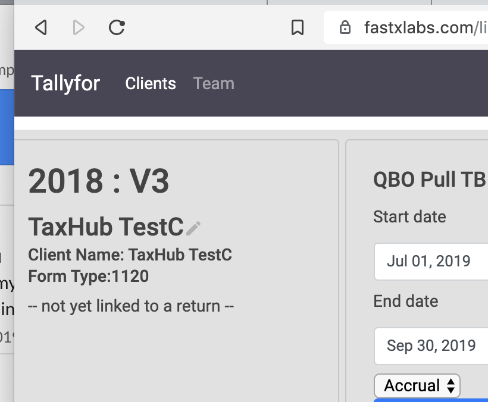Focus the fastxlabs.com address bar

coord(406,27)
